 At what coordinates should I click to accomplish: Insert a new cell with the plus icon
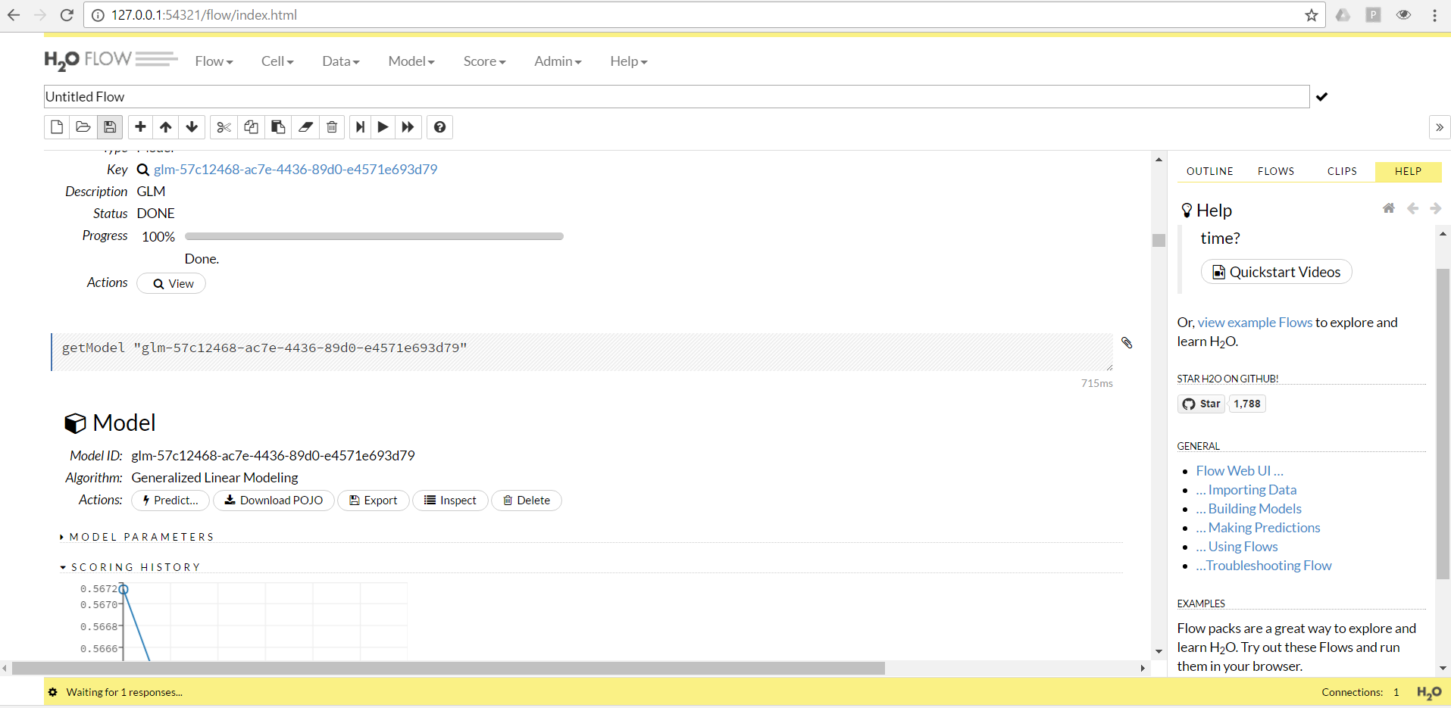140,127
